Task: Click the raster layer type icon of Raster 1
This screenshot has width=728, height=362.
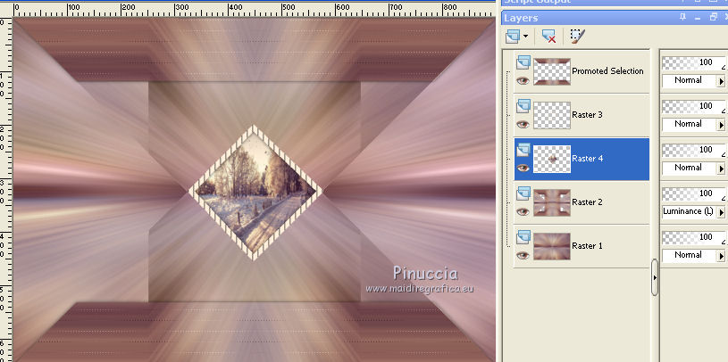Action: [x=523, y=236]
